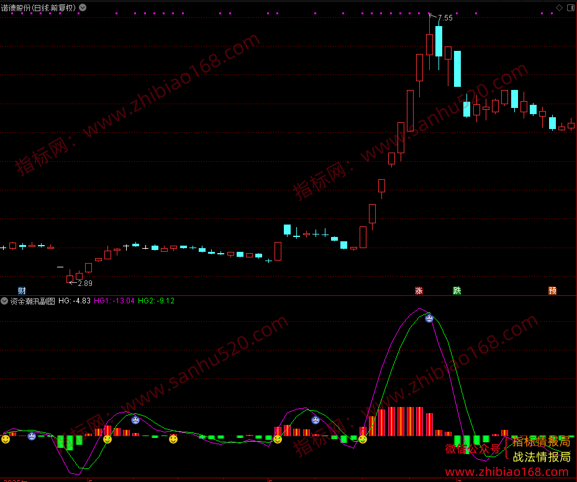The image size is (577, 482).
Task: Click the rightmost yellow smiley signal
Action: click(363, 439)
